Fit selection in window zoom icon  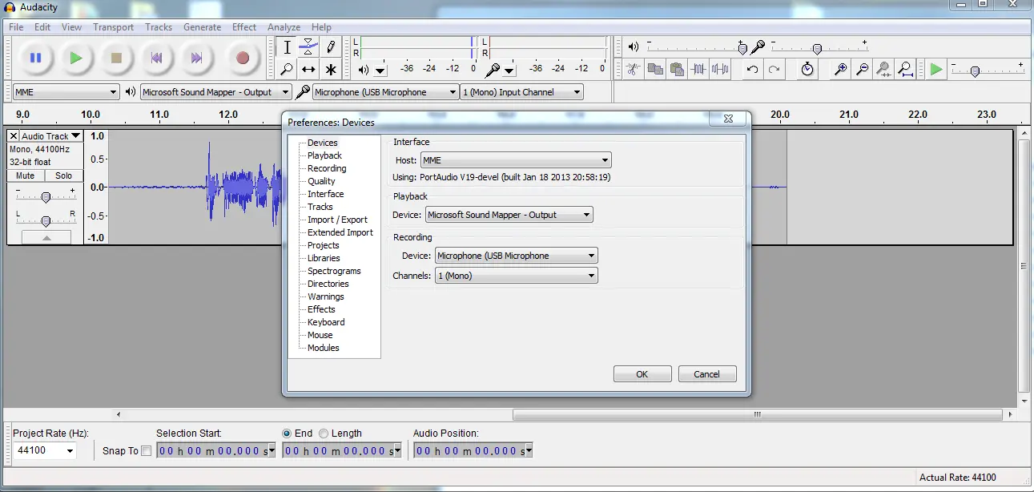point(883,69)
